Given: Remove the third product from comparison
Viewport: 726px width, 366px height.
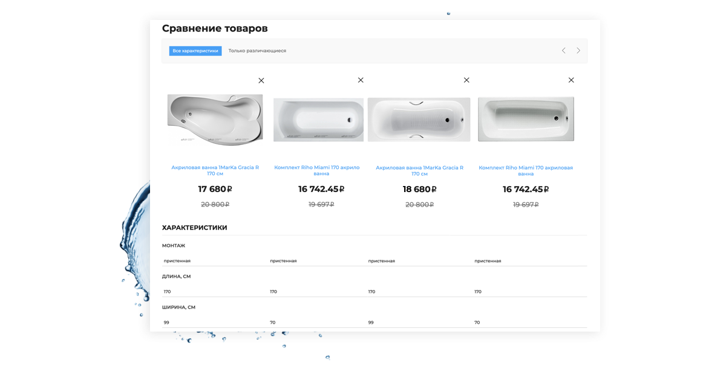Looking at the screenshot, I should [x=466, y=80].
